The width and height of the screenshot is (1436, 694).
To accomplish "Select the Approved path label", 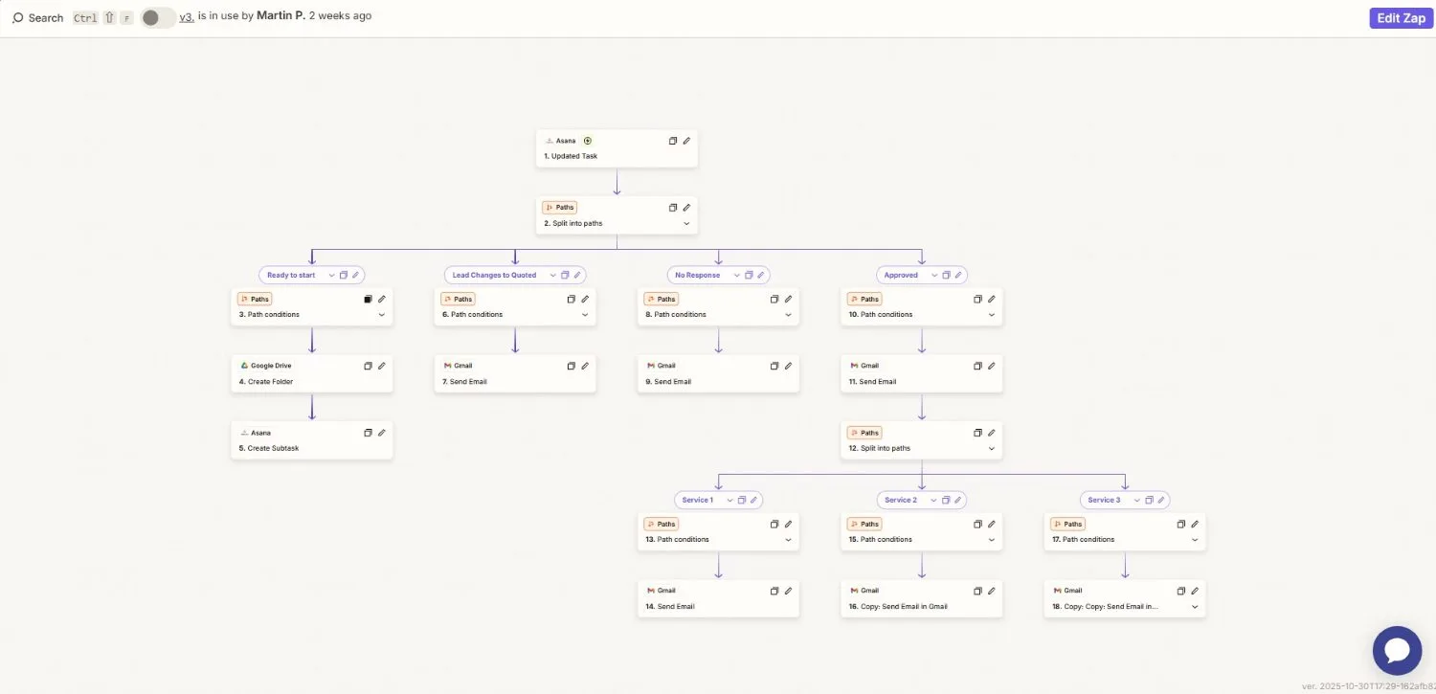I will pos(901,275).
